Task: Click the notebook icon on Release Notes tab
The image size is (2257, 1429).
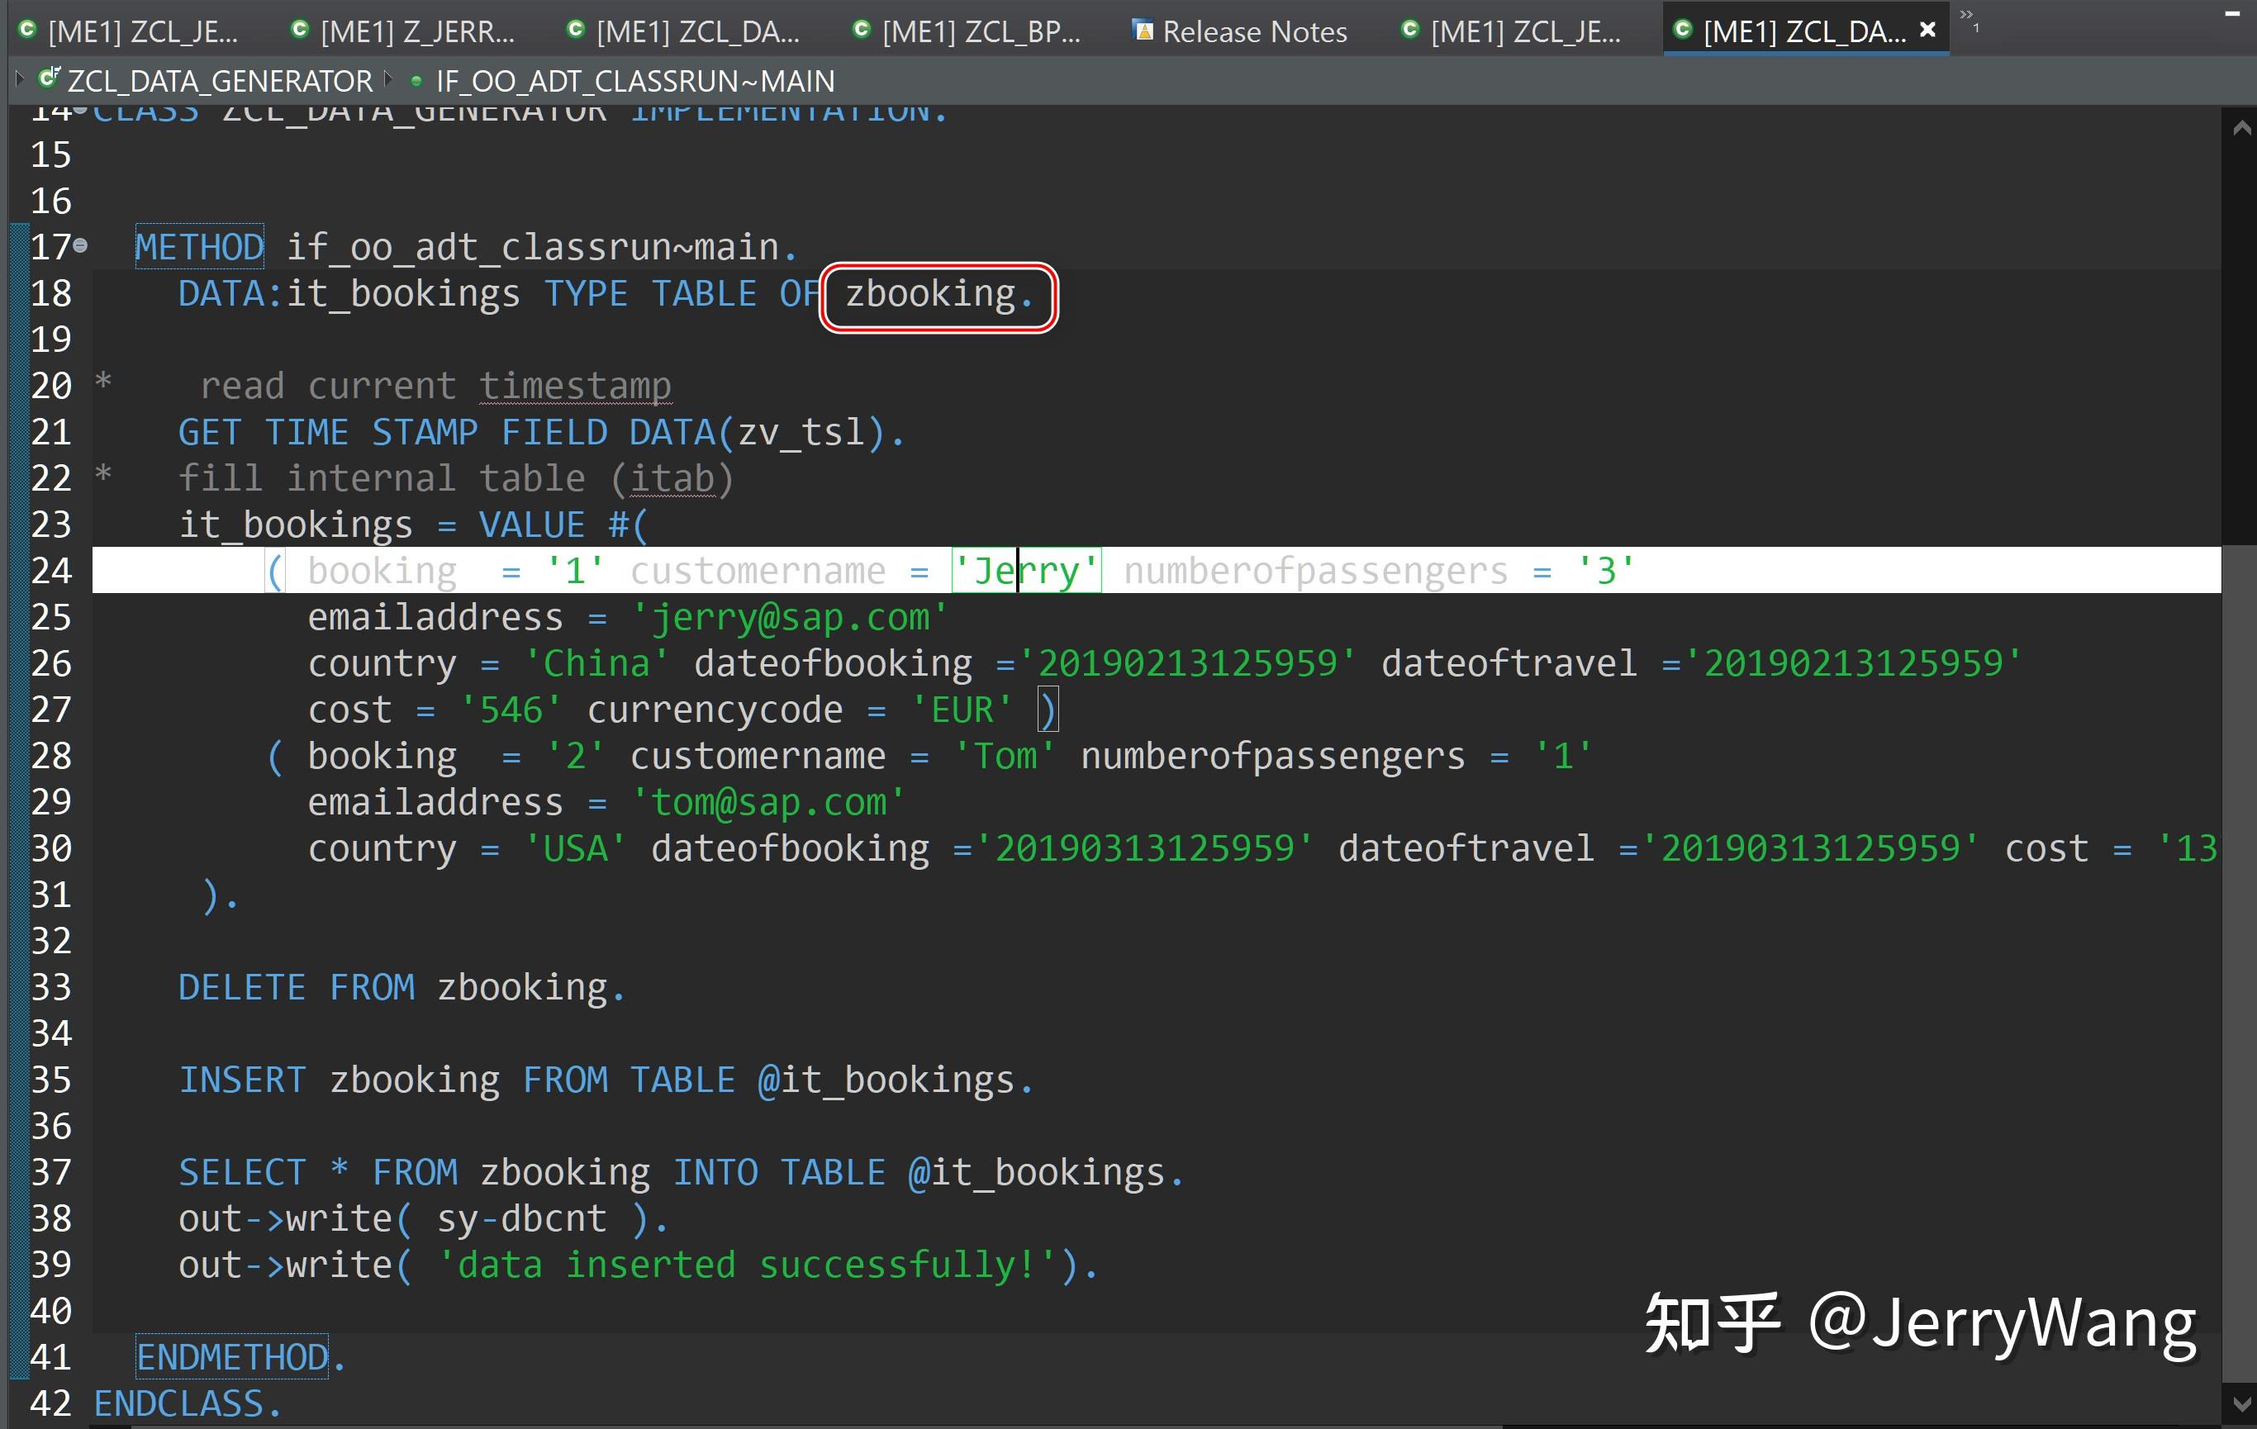Action: pyautogui.click(x=1143, y=31)
